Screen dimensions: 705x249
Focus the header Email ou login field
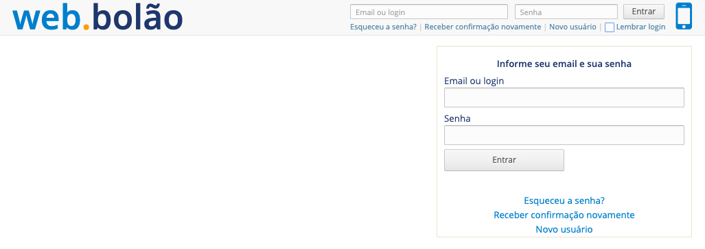(429, 12)
